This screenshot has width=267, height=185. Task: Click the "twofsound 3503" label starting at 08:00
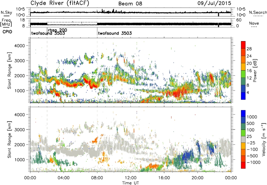(115, 33)
